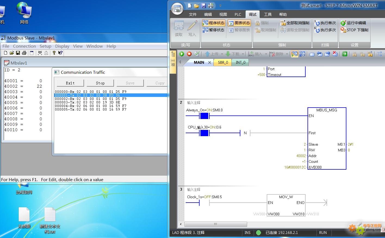
Task: Open the 帮助 ribbon tab
Action: (283, 14)
